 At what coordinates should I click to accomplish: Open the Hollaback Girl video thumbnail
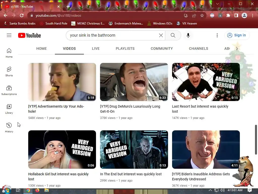coord(62,150)
